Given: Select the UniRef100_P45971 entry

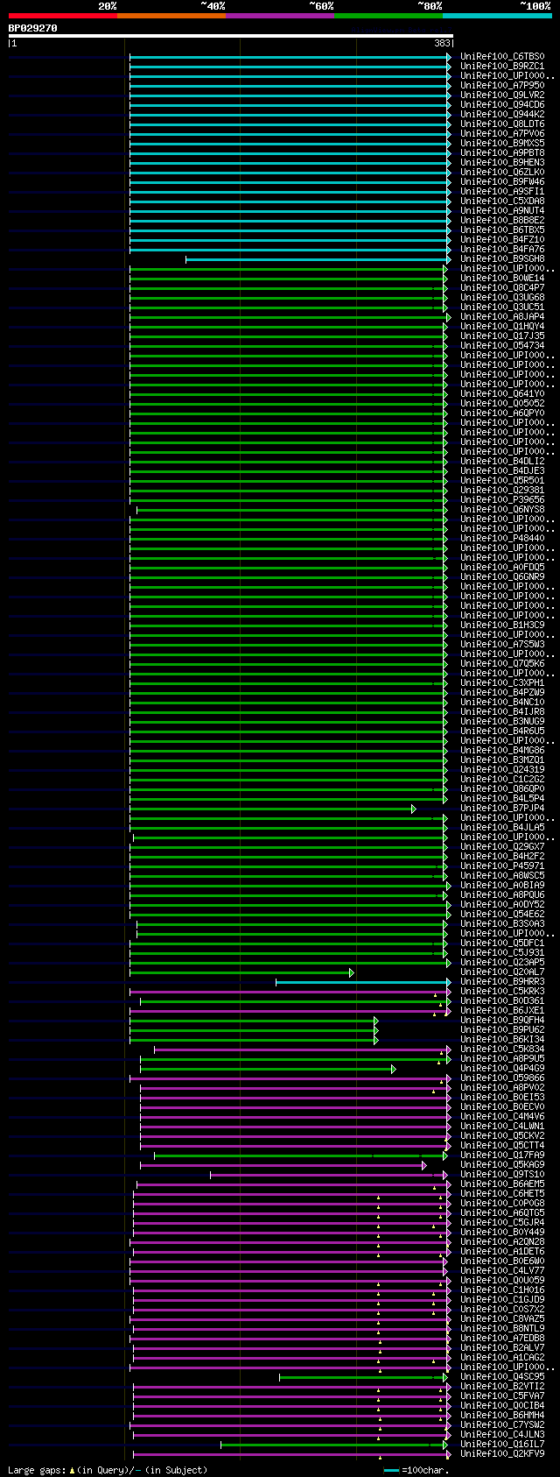Looking at the screenshot, I should 502,866.
